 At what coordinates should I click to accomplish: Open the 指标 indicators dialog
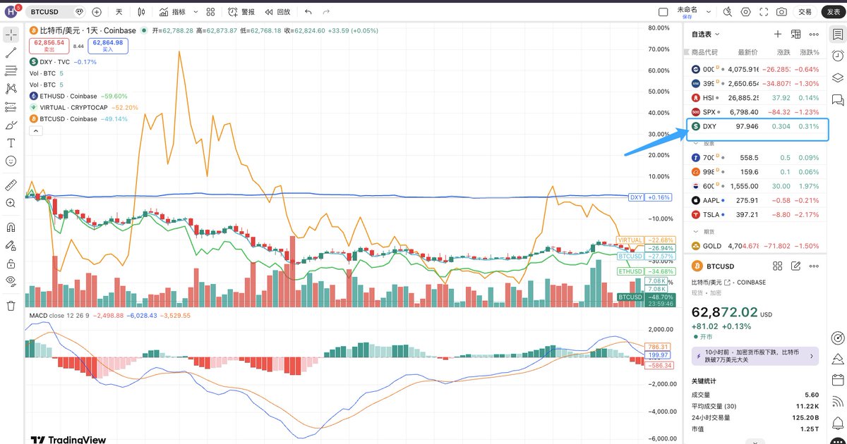pos(173,12)
